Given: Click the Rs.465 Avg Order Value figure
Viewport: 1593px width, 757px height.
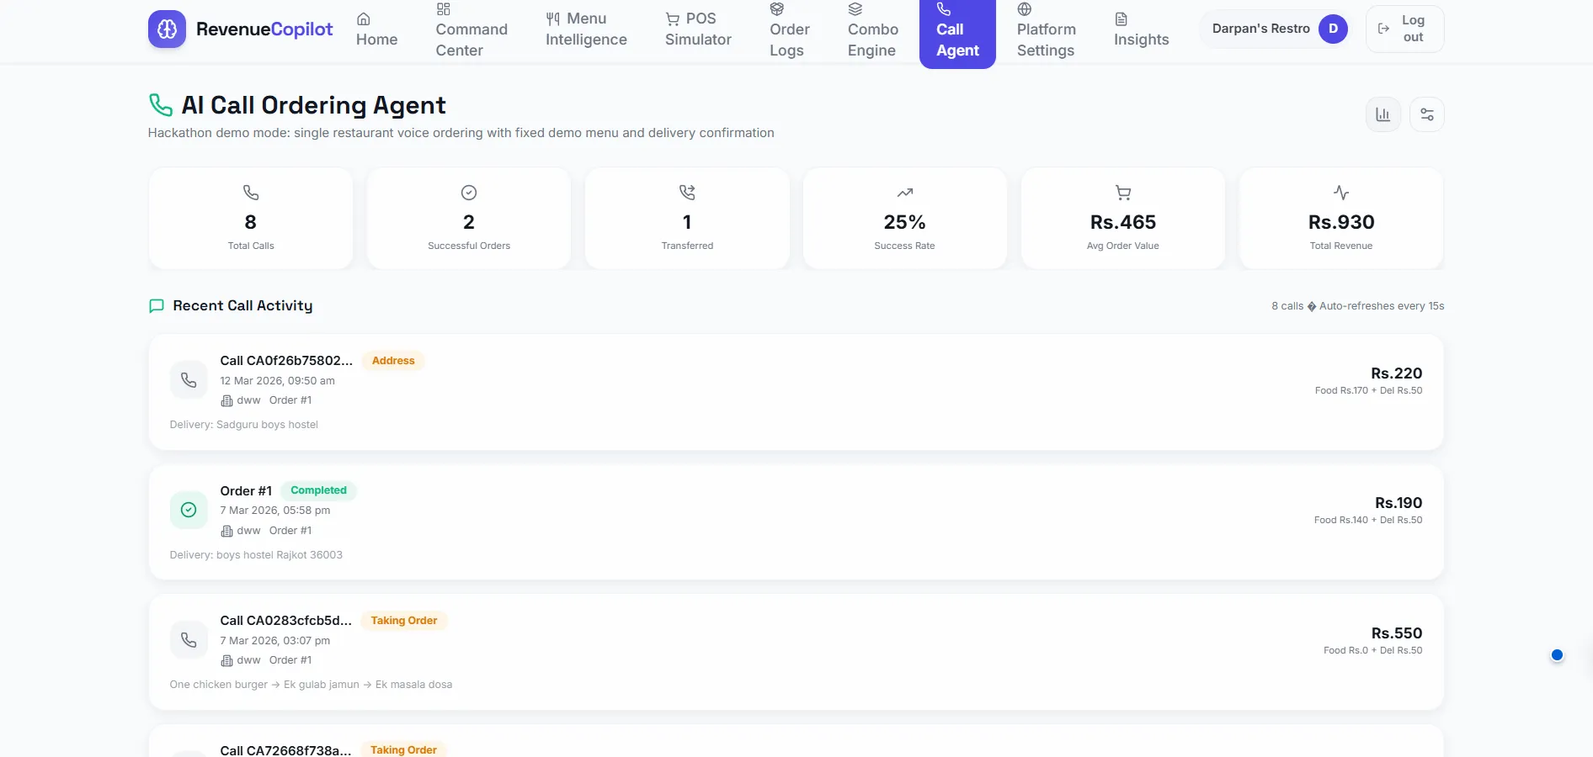Looking at the screenshot, I should click(1122, 222).
